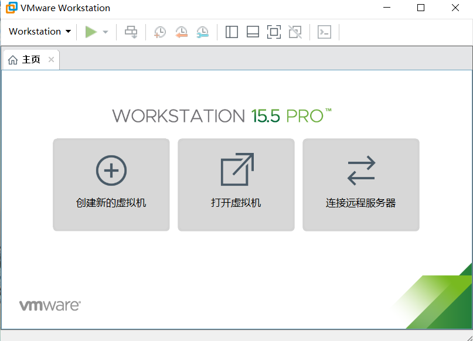Image resolution: width=473 pixels, height=341 pixels.
Task: Take a snapshot of the virtual machine
Action: [160, 32]
